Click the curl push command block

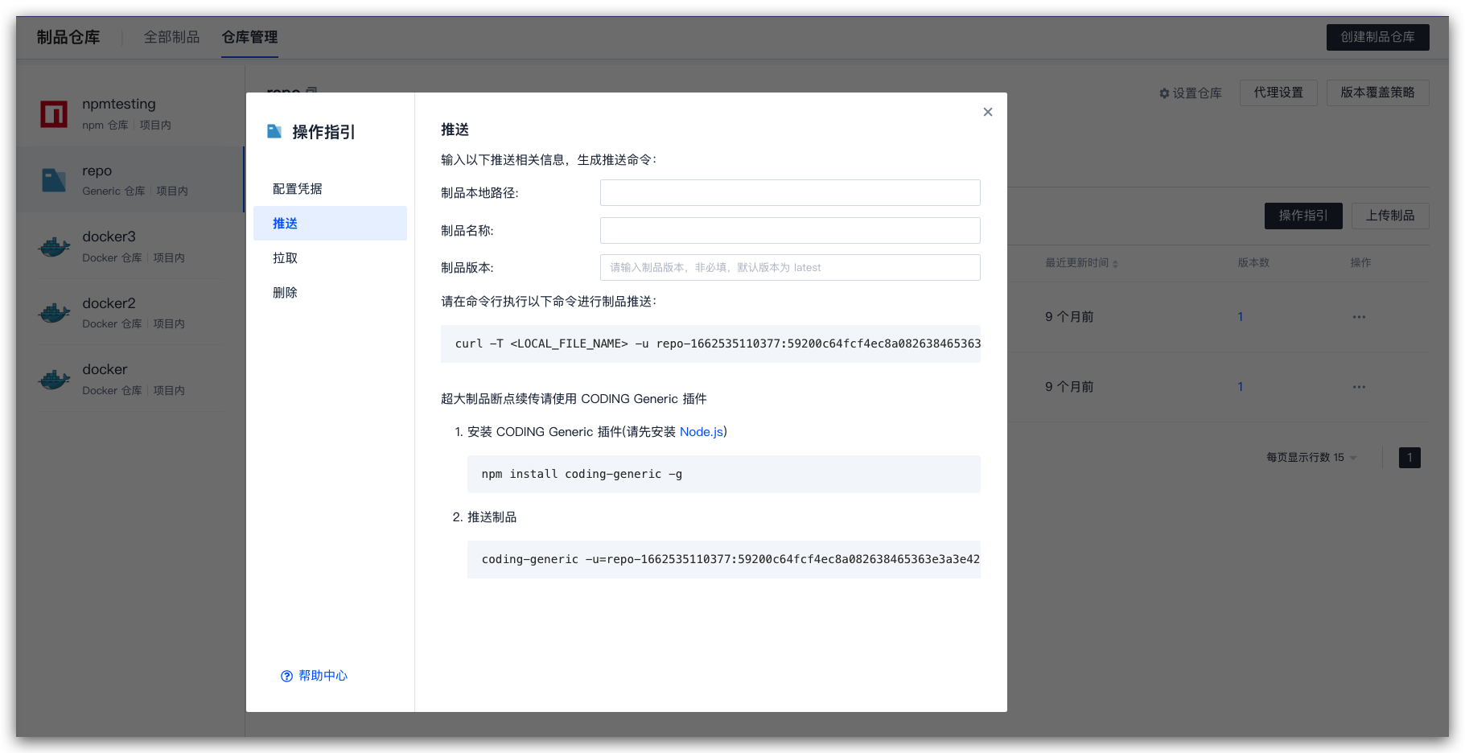[710, 344]
